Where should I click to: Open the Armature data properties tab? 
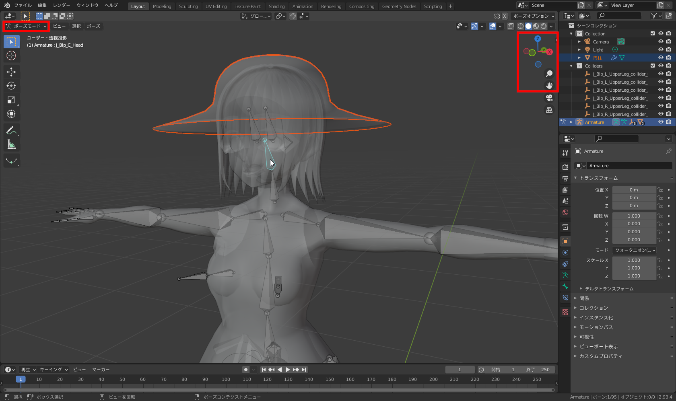[565, 275]
